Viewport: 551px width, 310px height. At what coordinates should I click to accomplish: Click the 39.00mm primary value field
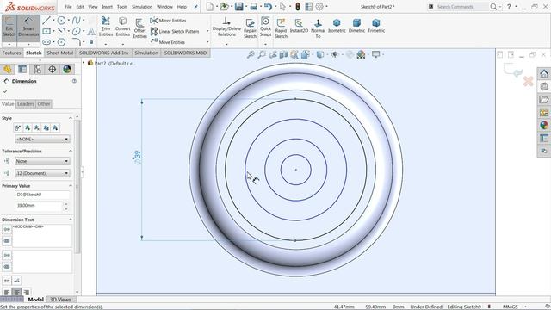coord(39,205)
